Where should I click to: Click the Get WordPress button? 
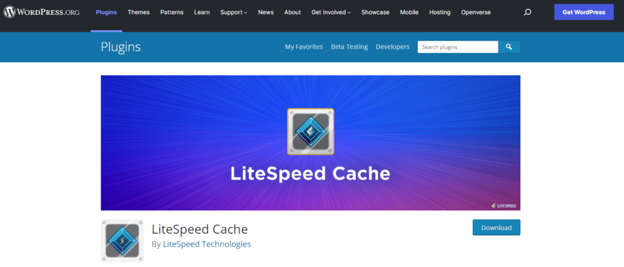(584, 12)
